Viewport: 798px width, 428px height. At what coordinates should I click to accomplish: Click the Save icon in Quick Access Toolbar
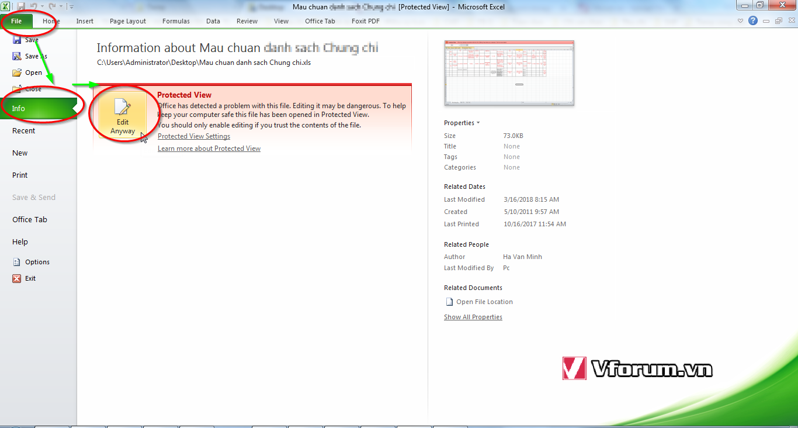(x=21, y=6)
